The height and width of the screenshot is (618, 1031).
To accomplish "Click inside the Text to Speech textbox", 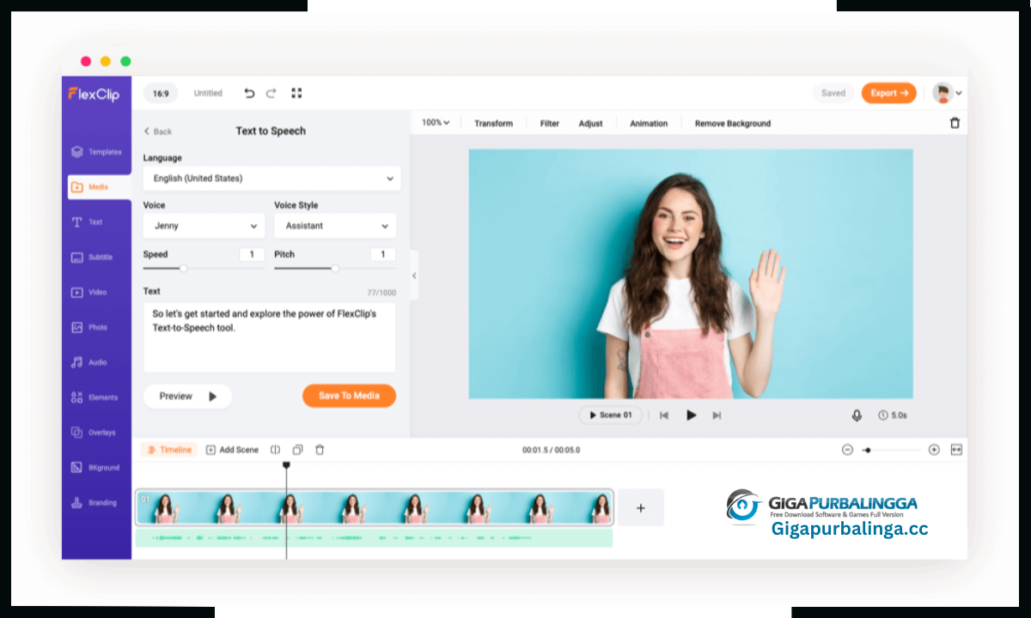I will coord(270,337).
